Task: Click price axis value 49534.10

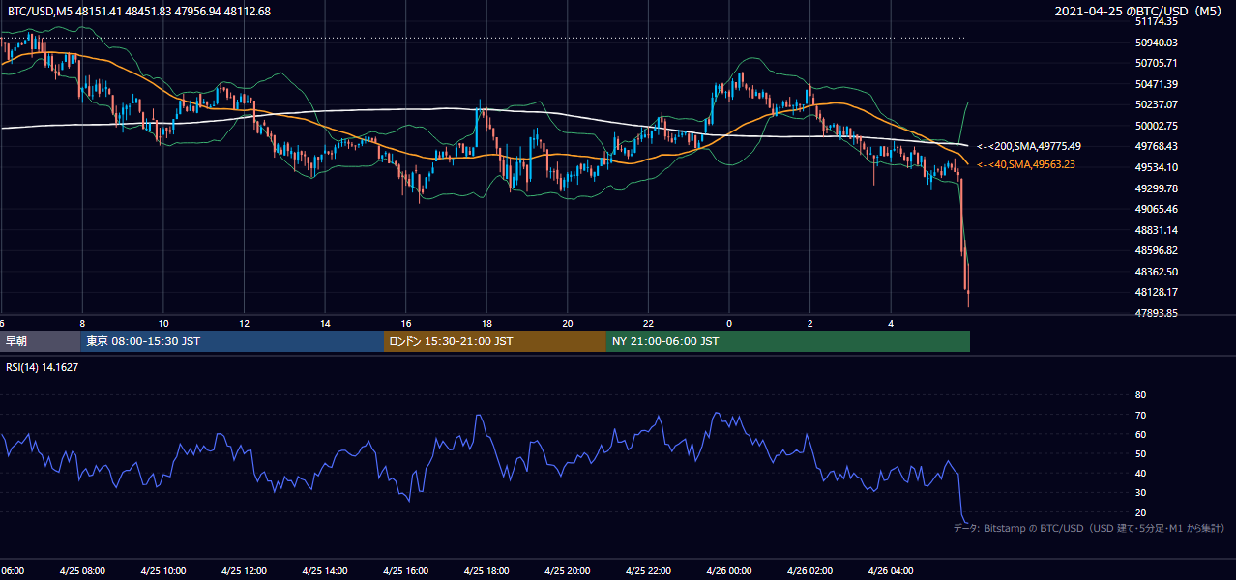Action: [x=1157, y=167]
